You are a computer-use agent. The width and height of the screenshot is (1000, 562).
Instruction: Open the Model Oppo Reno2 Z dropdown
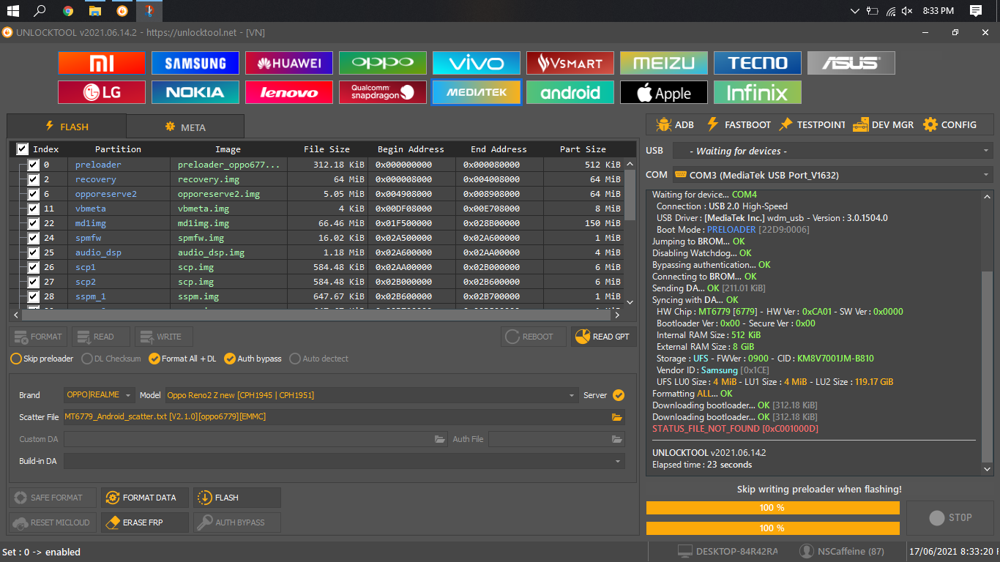pos(372,395)
